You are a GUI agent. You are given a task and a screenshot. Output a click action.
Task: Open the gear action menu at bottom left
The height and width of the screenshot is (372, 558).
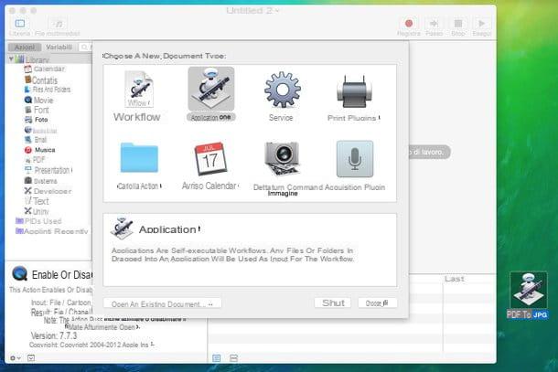pyautogui.click(x=15, y=357)
